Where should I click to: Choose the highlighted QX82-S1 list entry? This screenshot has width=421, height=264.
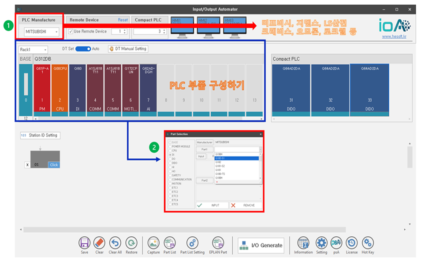pos(237,158)
